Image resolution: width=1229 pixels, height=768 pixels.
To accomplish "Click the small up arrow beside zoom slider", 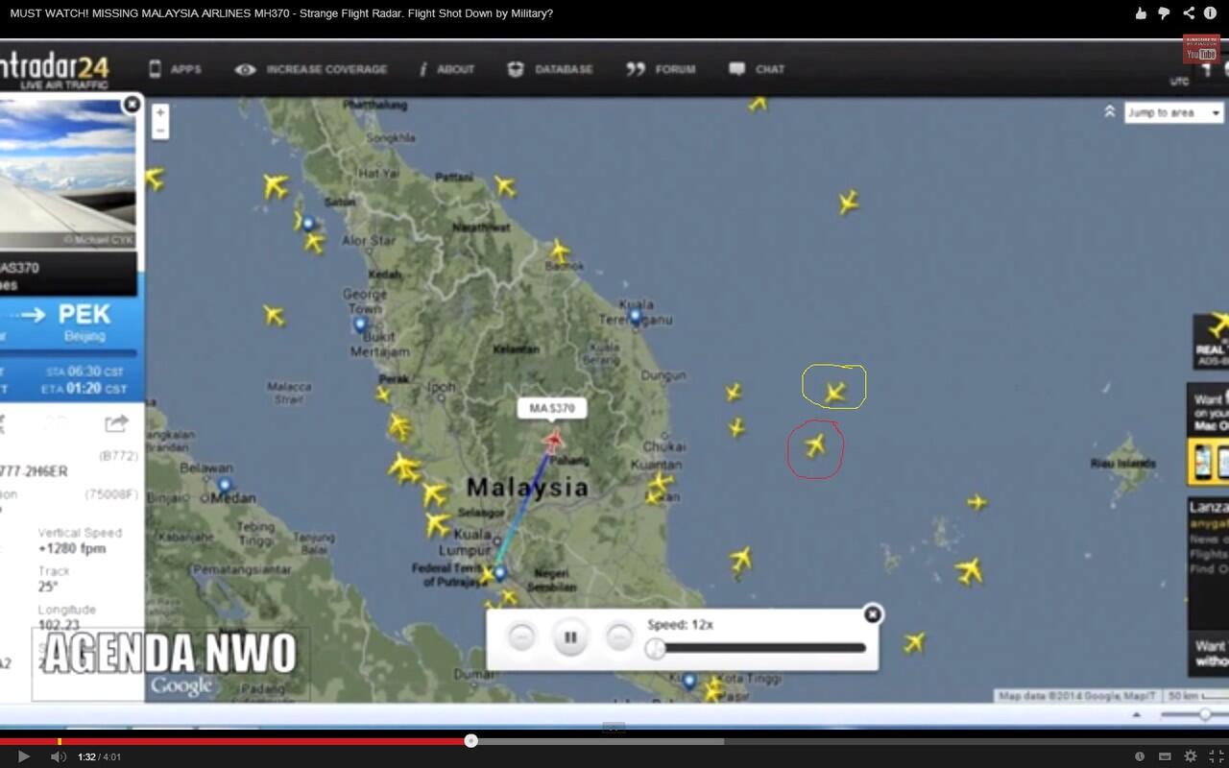I will (x=1136, y=715).
